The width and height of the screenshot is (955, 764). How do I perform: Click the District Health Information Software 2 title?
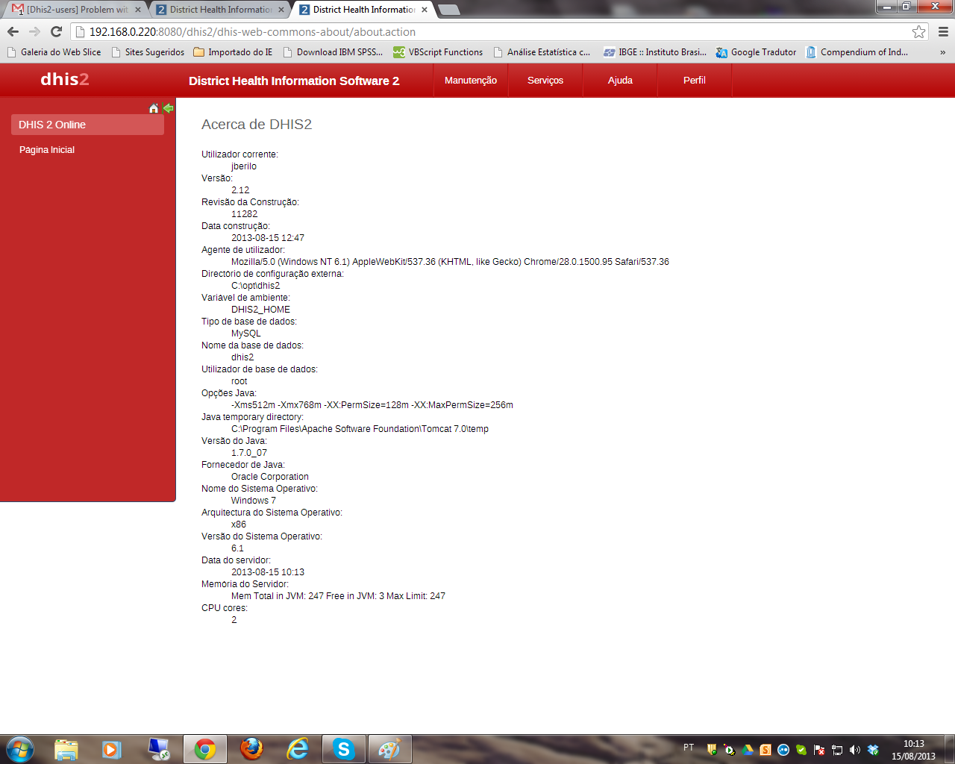[x=294, y=81]
